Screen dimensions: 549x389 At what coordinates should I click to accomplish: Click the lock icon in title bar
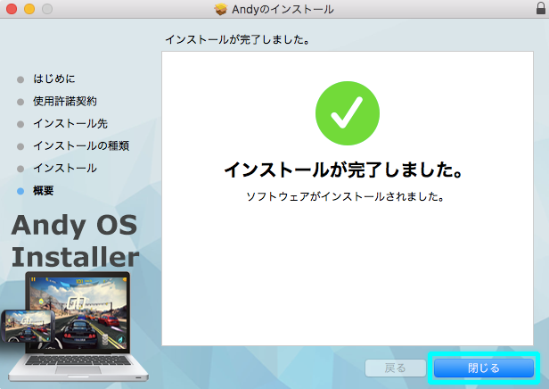click(x=541, y=8)
